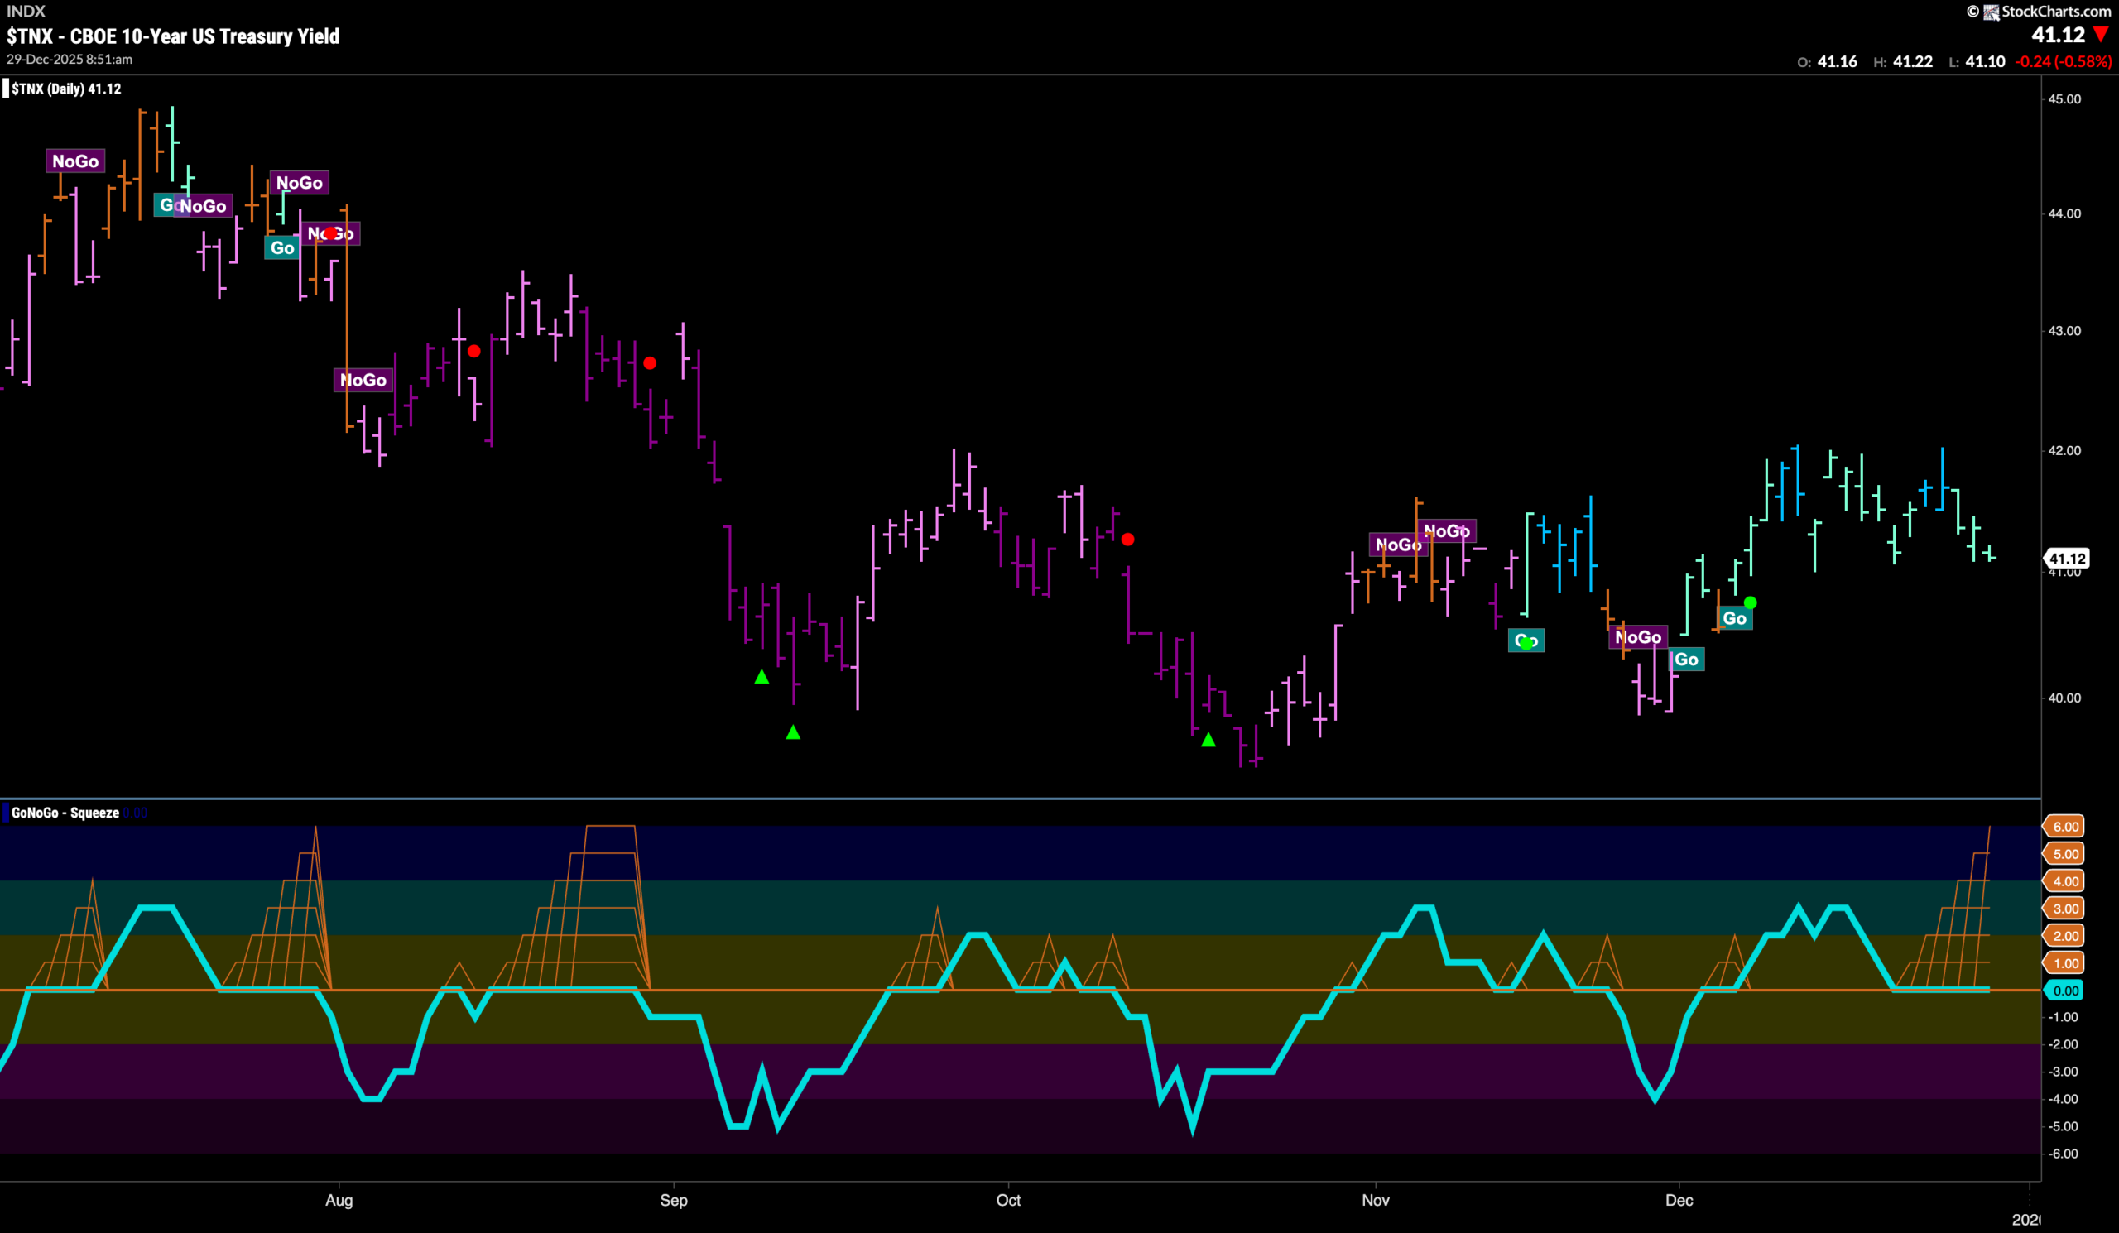Viewport: 2119px width, 1233px height.
Task: Click the NoGo label at 42.60 in August
Action: 363,380
